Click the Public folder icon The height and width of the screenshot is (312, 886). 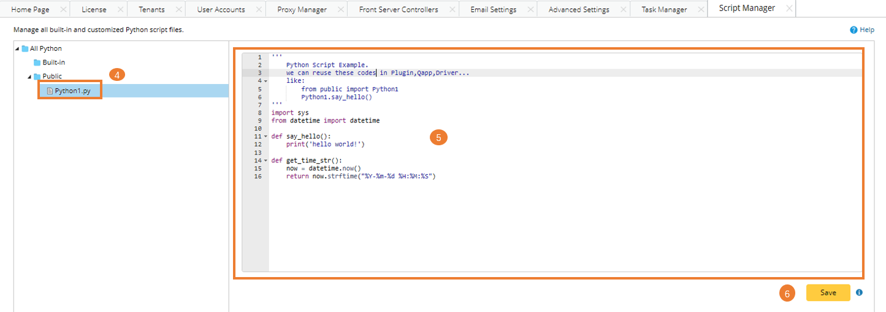tap(37, 77)
